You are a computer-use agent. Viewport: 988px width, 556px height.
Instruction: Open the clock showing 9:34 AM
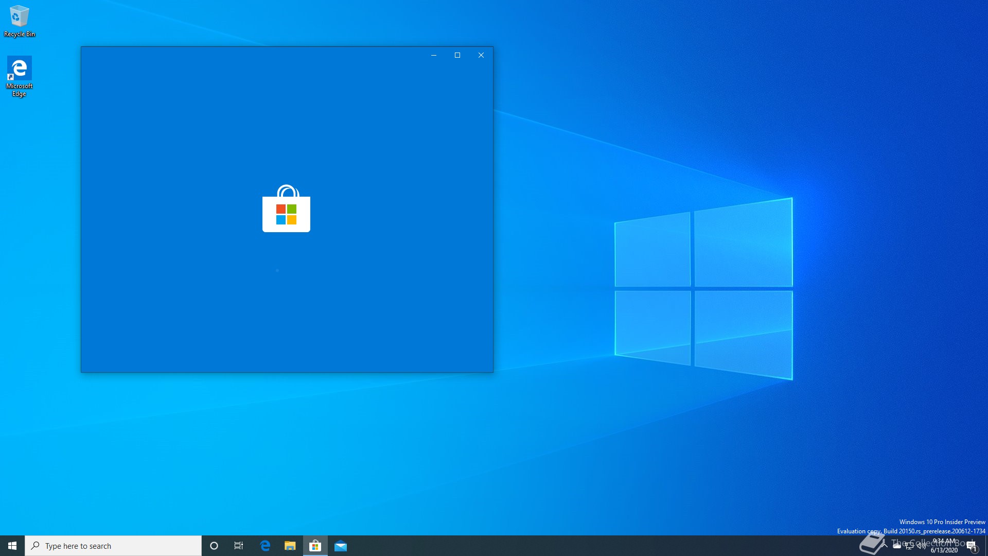(x=944, y=546)
